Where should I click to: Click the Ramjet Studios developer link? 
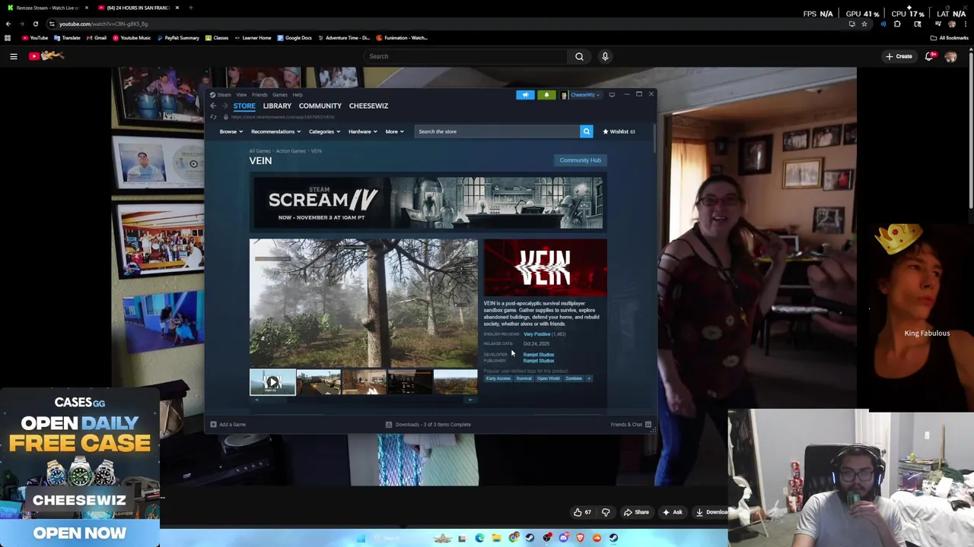539,355
